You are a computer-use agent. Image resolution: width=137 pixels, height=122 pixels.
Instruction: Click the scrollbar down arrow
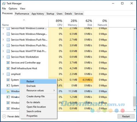(135, 110)
